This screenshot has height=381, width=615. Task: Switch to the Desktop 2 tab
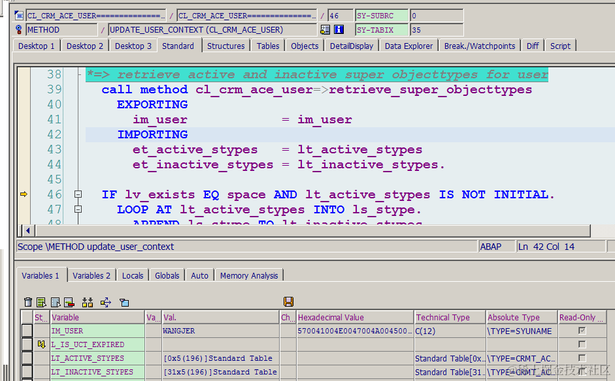click(x=85, y=46)
